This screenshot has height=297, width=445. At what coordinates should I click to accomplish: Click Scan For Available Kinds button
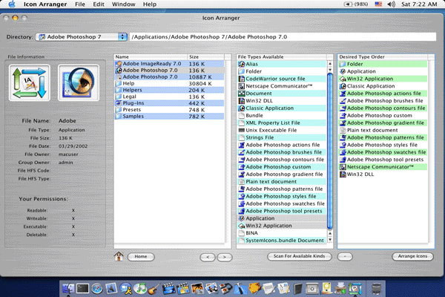pos(299,256)
